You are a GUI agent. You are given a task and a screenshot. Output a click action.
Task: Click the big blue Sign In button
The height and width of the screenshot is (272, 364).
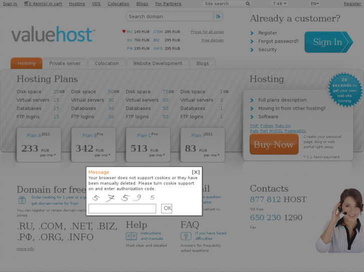pos(329,42)
